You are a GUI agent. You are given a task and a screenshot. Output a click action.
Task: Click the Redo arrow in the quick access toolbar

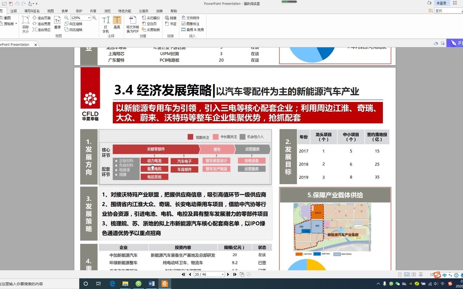[x=23, y=3]
